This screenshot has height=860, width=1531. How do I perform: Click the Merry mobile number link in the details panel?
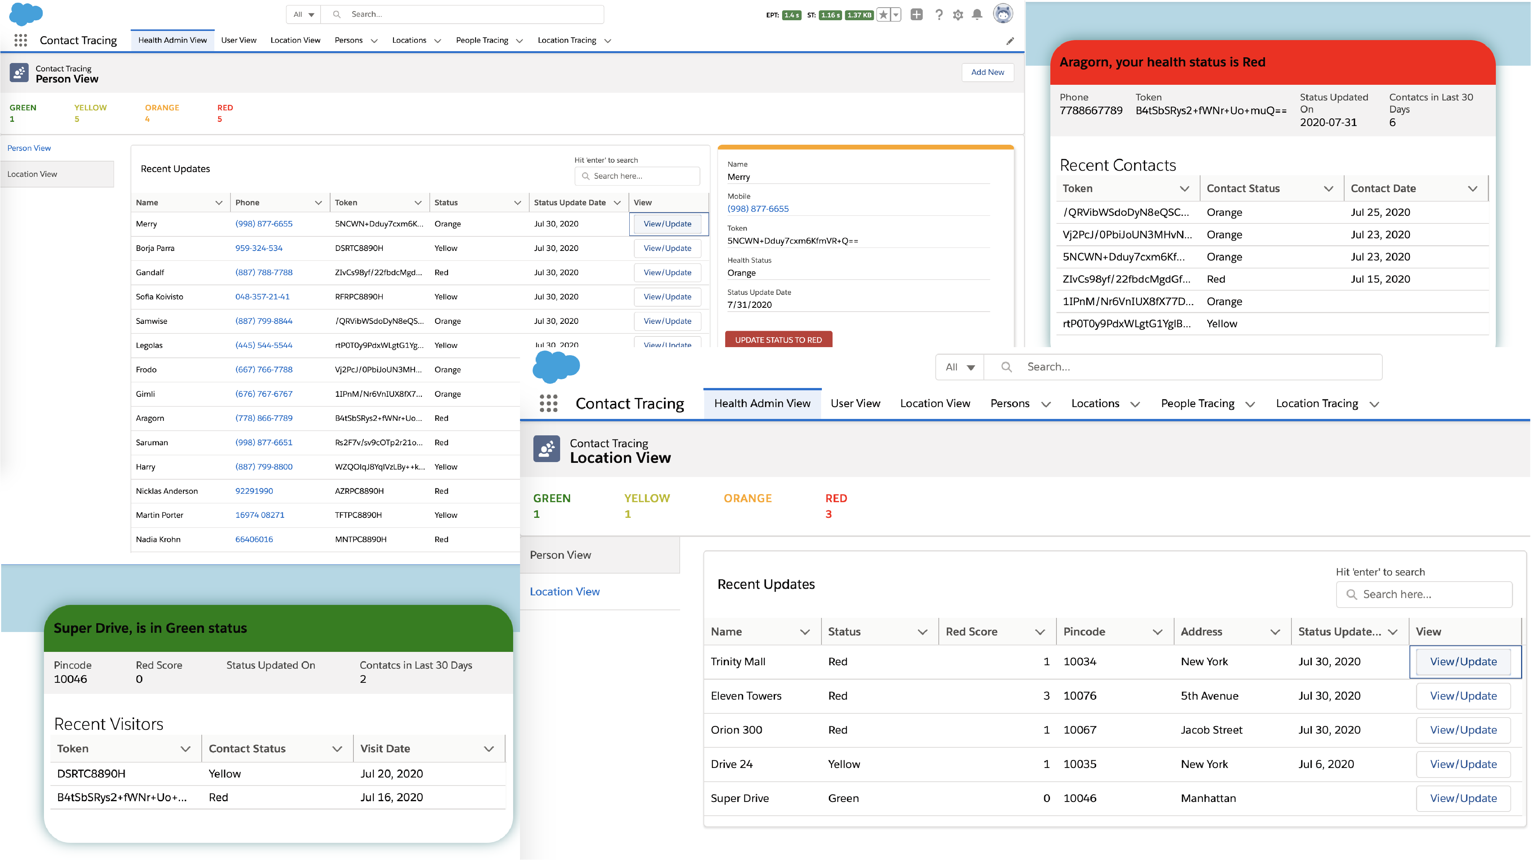758,209
